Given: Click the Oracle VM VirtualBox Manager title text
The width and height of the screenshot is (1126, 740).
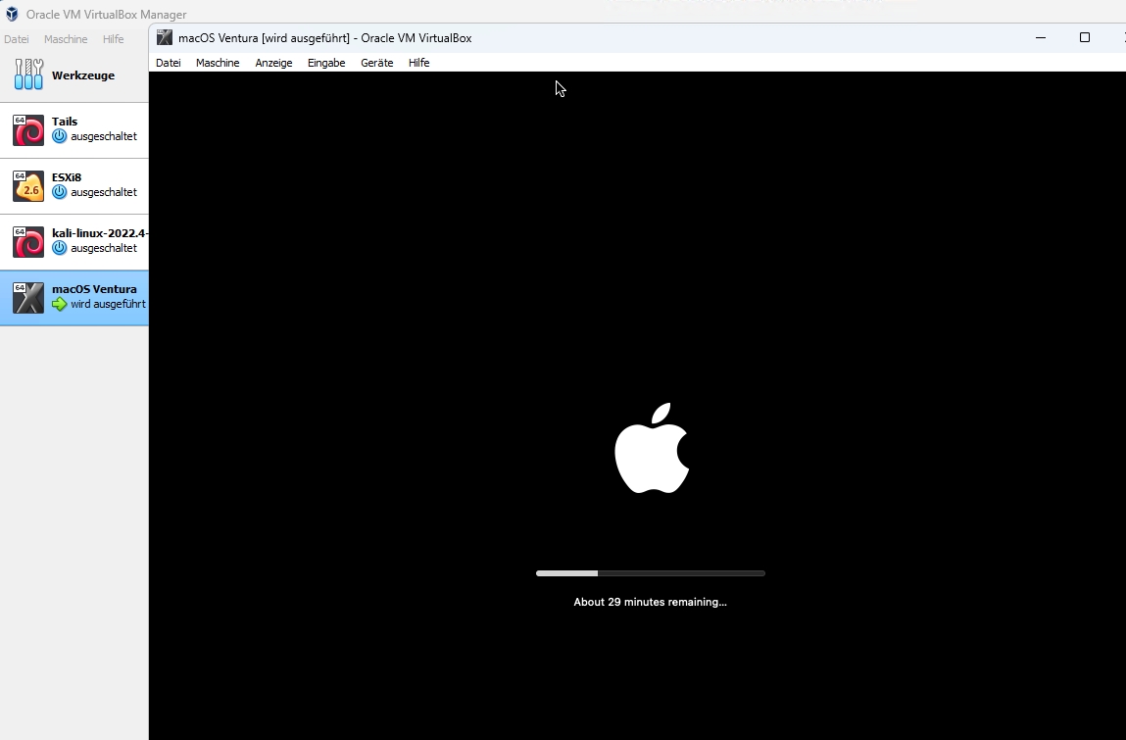Looking at the screenshot, I should (x=106, y=15).
